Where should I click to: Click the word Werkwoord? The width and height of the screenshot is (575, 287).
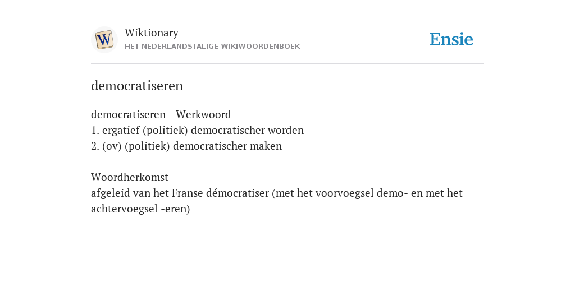pyautogui.click(x=203, y=114)
